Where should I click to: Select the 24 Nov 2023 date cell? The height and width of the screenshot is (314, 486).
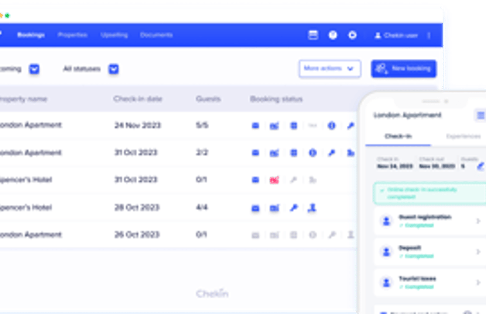pos(137,125)
